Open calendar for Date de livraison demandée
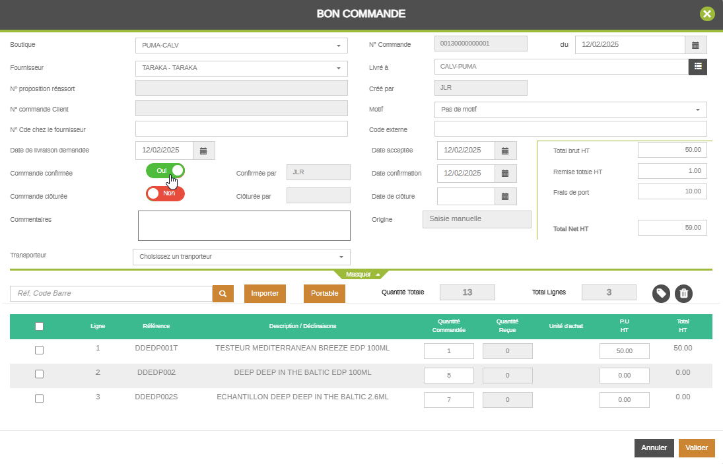Screen dimensions: 723x464 (203, 150)
